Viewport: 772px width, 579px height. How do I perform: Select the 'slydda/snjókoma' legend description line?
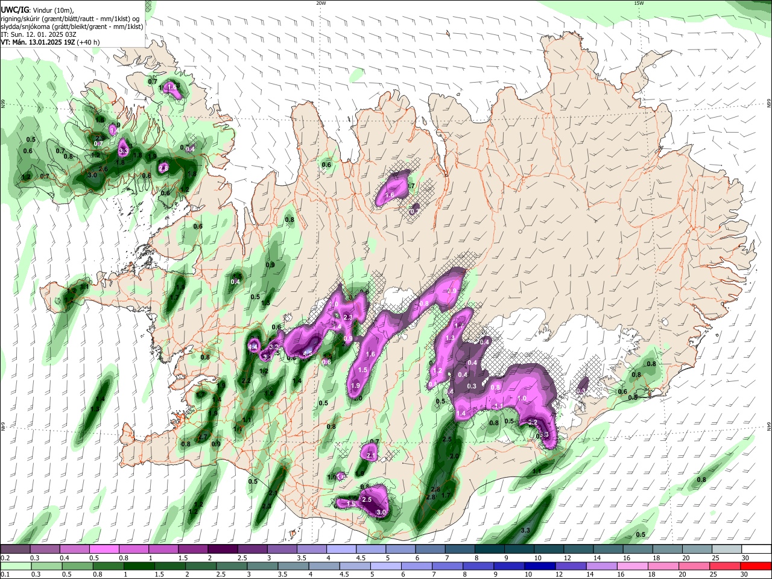coord(72,27)
